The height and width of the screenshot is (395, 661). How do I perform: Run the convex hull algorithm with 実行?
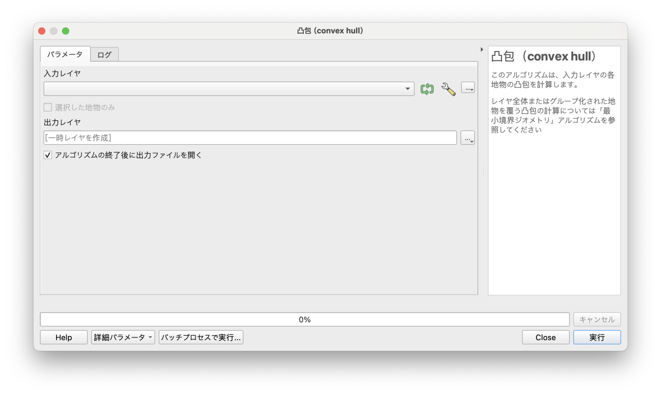[596, 337]
